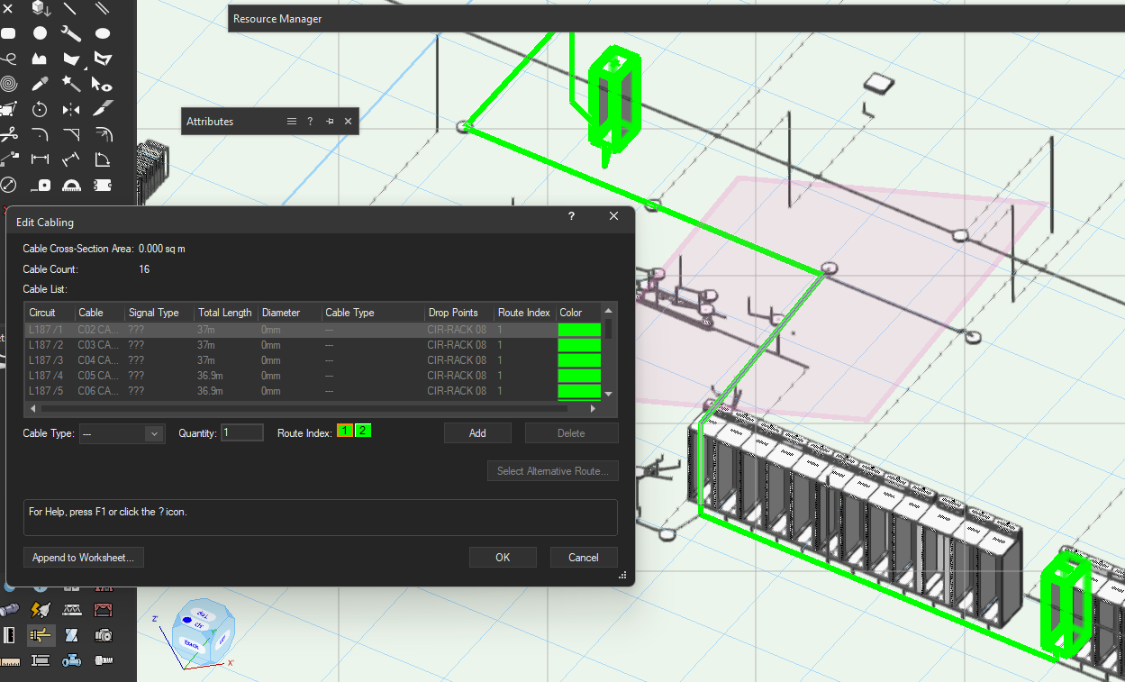
Task: Select the Eyedropper tool
Action: pyautogui.click(x=40, y=84)
